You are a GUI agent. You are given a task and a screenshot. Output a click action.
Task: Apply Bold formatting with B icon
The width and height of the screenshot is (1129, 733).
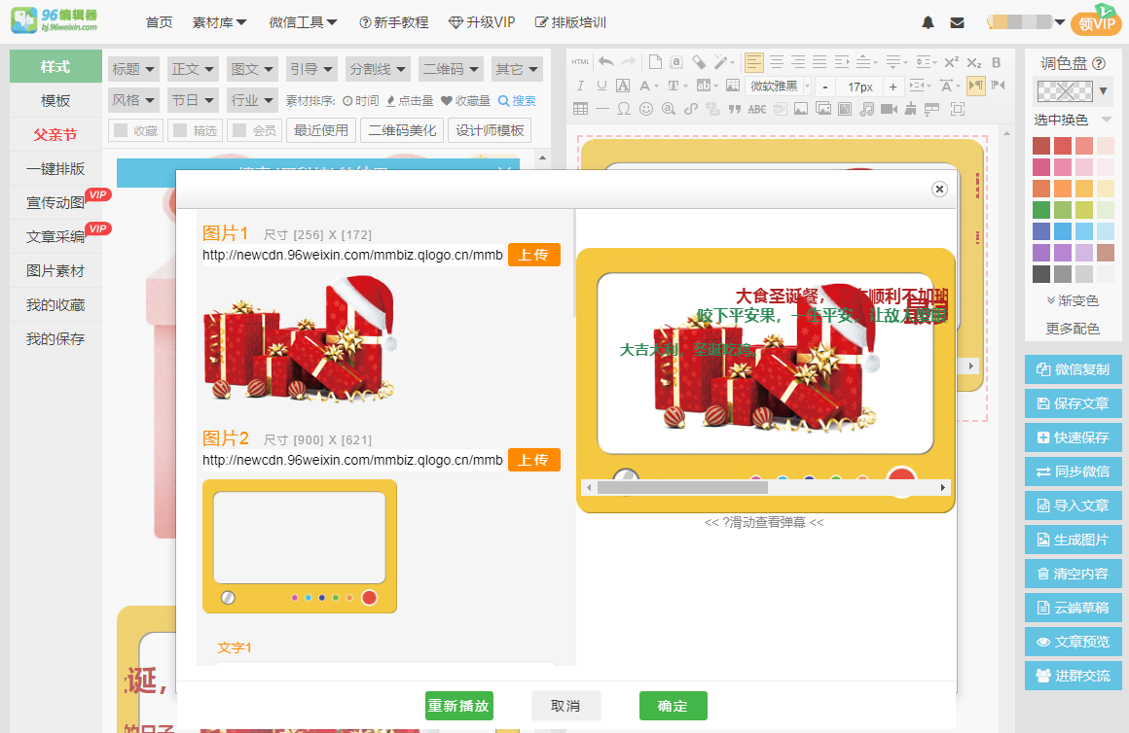[x=995, y=62]
